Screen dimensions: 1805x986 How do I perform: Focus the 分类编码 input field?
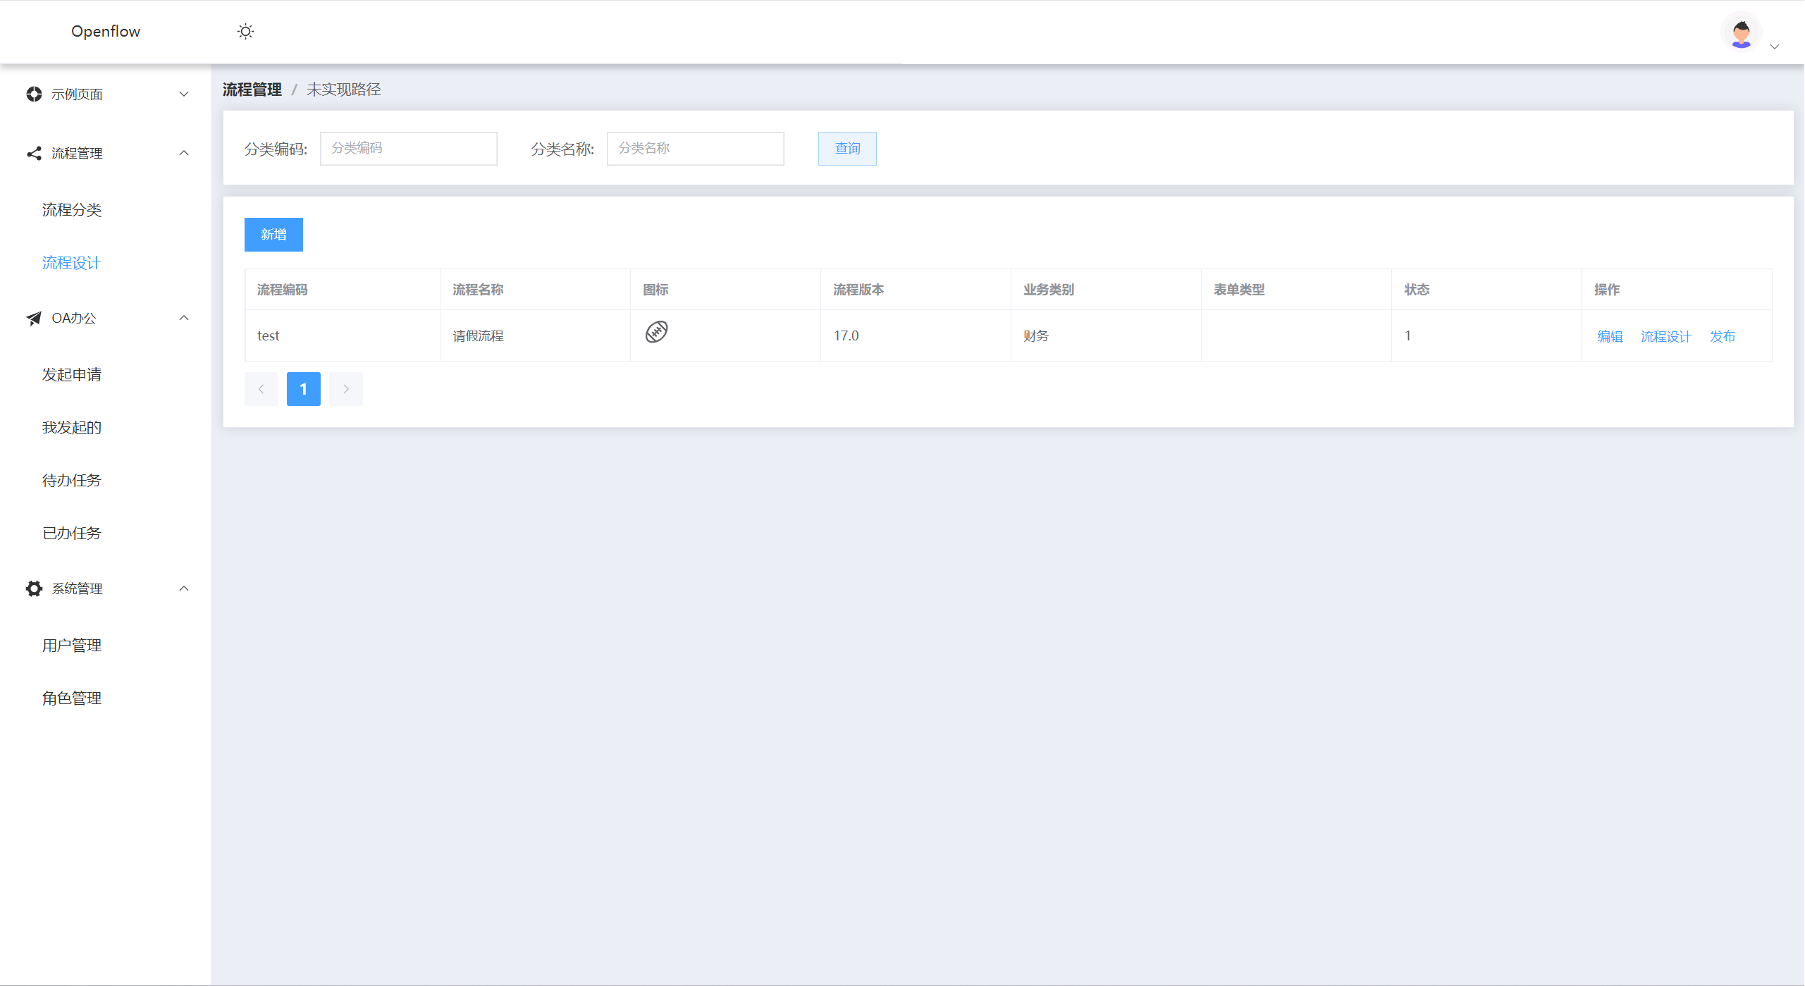[x=408, y=149]
